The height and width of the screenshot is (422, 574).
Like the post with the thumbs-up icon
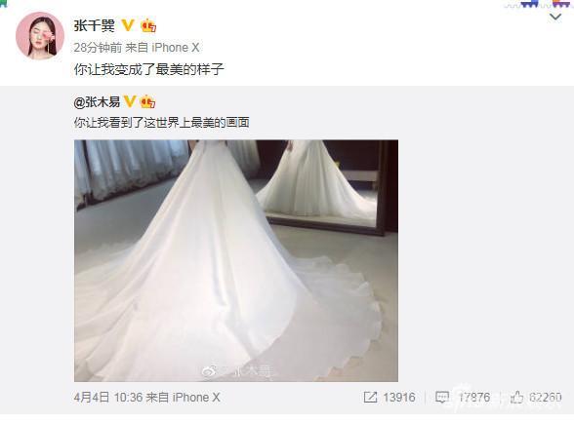click(x=516, y=397)
